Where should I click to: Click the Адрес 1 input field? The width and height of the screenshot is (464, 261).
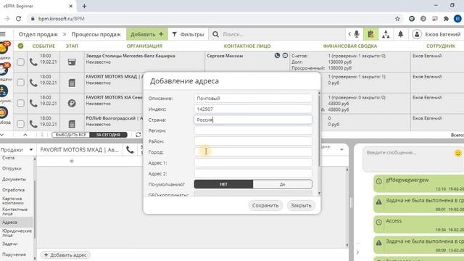253,162
